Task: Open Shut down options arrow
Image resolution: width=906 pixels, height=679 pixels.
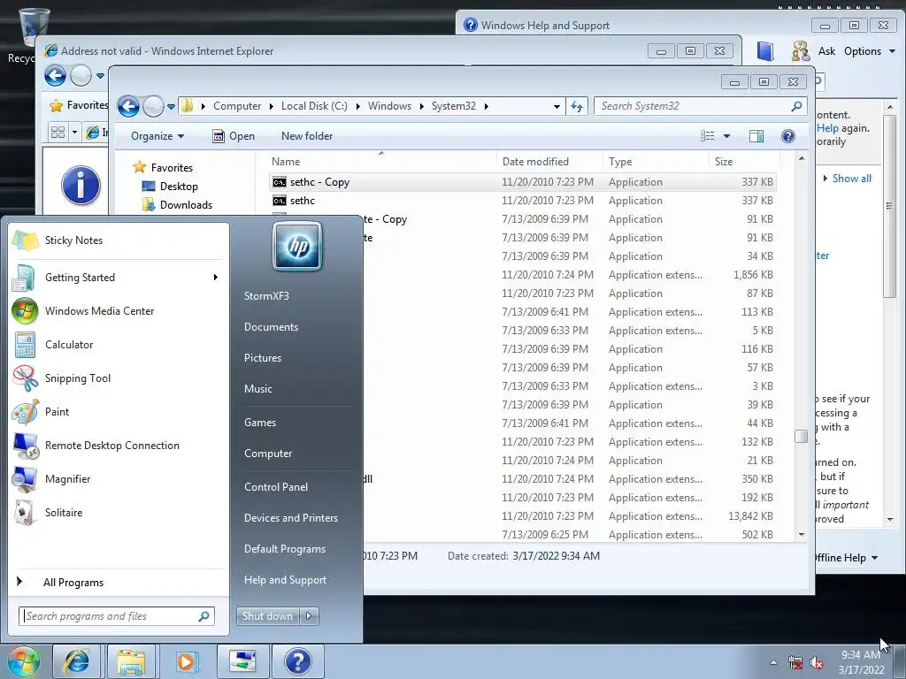Action: (309, 616)
